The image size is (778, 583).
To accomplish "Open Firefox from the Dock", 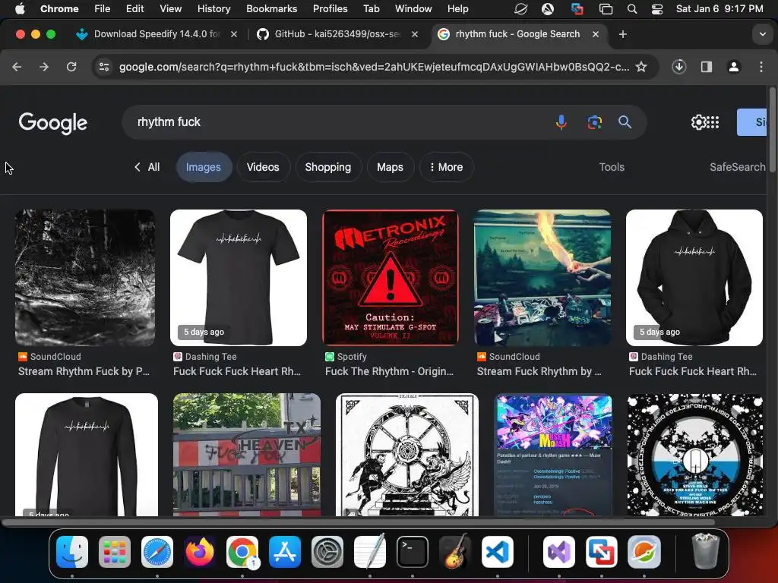I will click(x=200, y=552).
